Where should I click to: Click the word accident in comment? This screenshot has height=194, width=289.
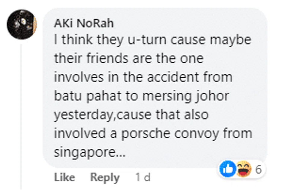173,77
